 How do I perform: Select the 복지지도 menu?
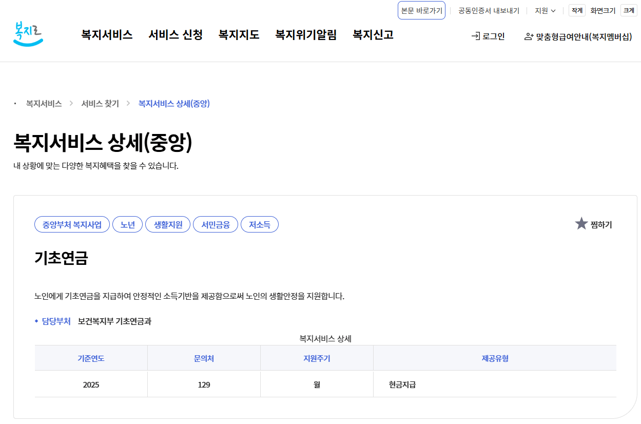click(x=238, y=34)
